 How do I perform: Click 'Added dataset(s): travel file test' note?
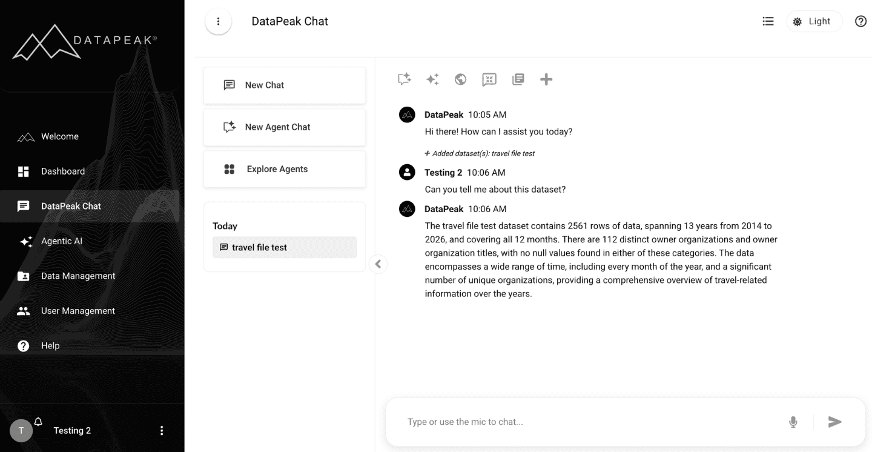click(480, 154)
